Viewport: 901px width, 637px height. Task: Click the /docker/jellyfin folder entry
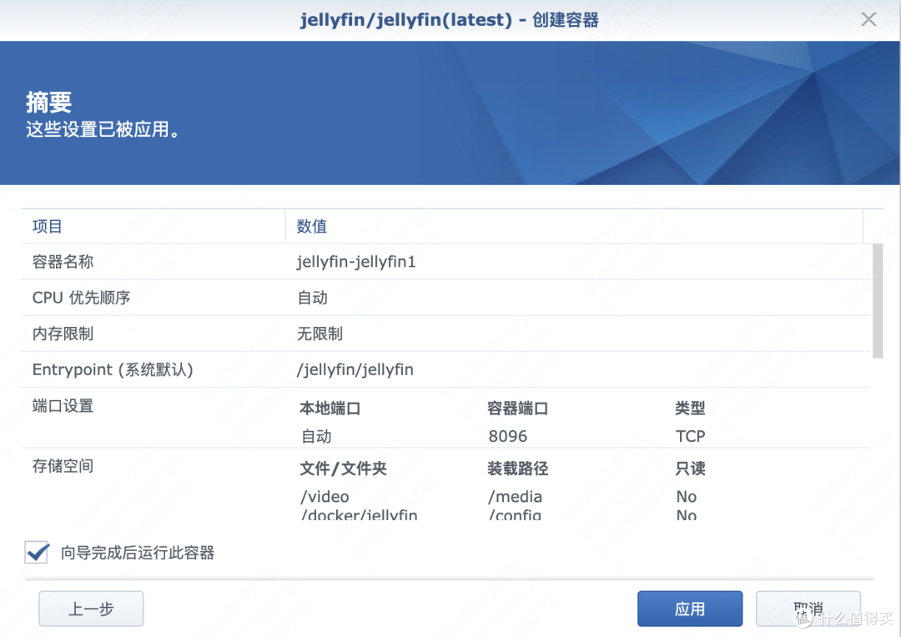359,514
